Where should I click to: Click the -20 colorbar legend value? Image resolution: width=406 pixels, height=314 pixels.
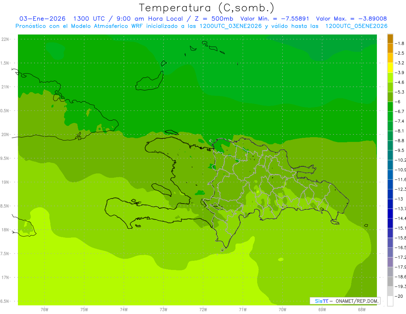click(x=399, y=296)
